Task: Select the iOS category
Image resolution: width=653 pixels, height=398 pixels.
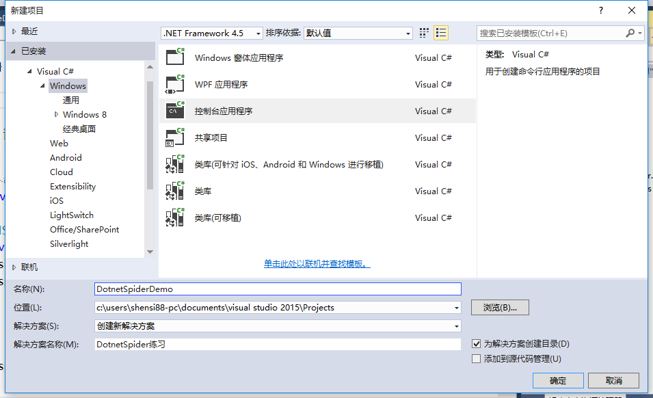Action: click(57, 200)
